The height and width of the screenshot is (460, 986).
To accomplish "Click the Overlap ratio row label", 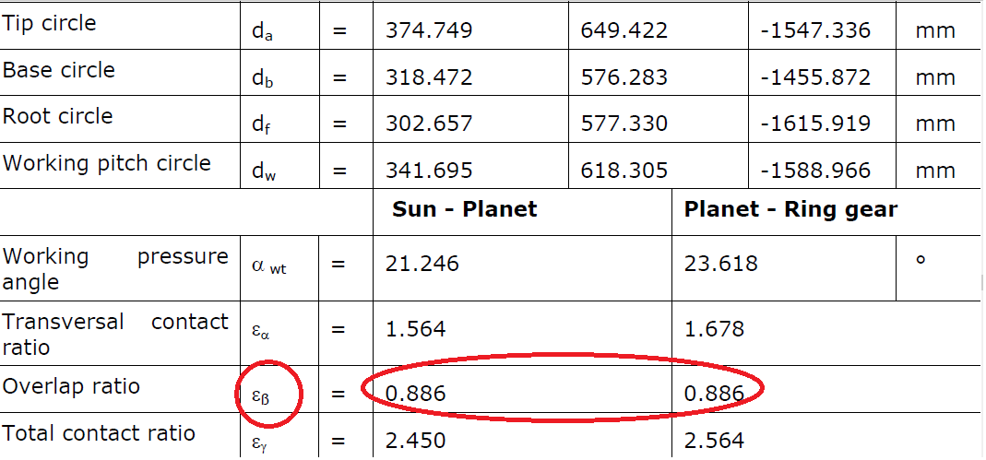I will tap(71, 386).
